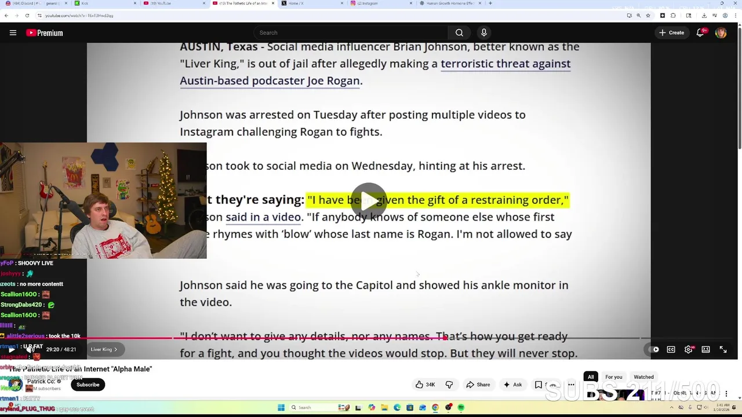Open the Create menu
Image resolution: width=742 pixels, height=417 pixels.
click(x=672, y=33)
